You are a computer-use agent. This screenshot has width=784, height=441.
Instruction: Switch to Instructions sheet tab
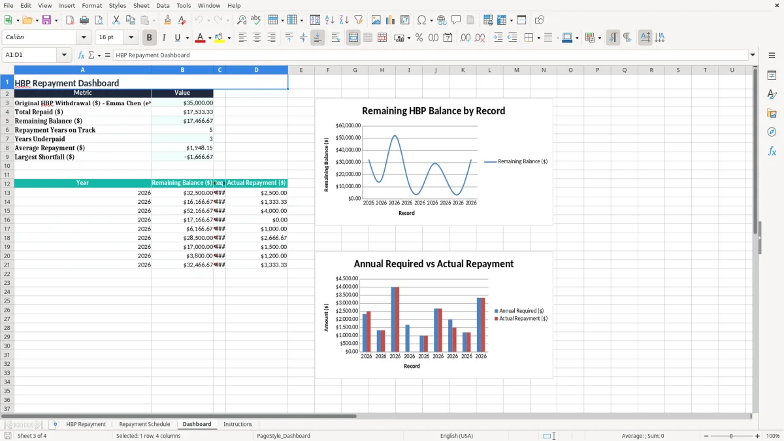pyautogui.click(x=238, y=424)
